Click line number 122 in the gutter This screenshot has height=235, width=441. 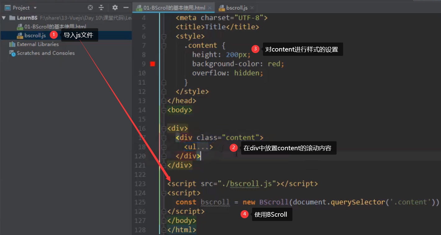coord(140,174)
